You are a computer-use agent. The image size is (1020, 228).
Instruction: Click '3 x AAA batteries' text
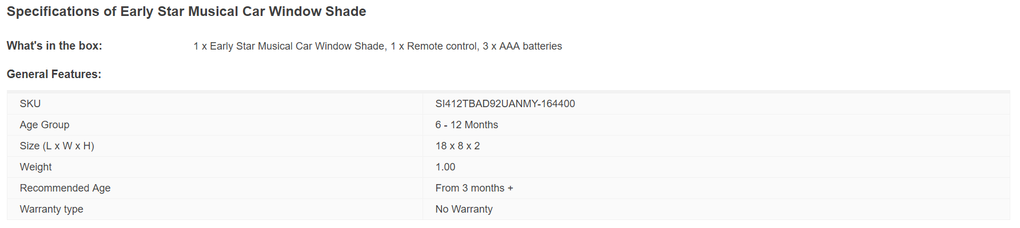point(522,46)
